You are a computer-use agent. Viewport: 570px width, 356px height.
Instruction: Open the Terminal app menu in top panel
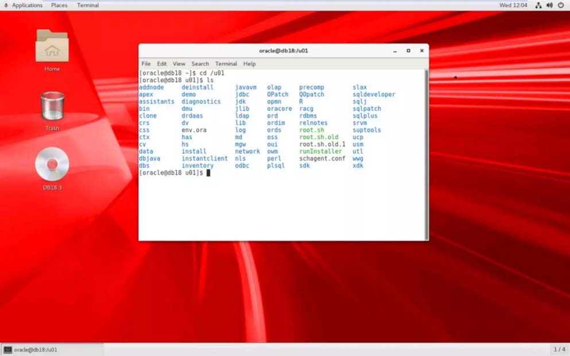point(88,5)
